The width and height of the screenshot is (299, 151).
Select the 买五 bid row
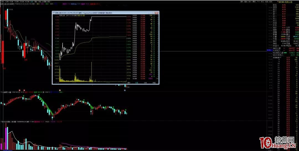(x=285, y=25)
